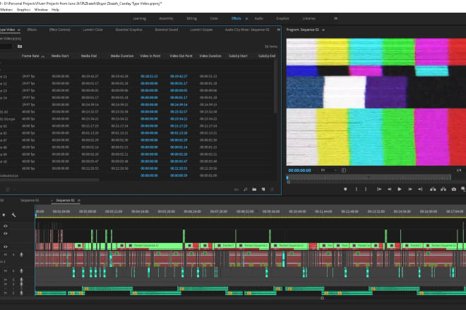
Task: Switch to the Learning workspace
Action: [139, 18]
